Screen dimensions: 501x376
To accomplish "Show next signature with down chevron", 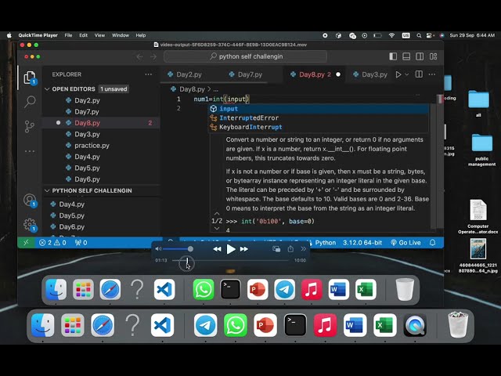I will tap(217, 228).
